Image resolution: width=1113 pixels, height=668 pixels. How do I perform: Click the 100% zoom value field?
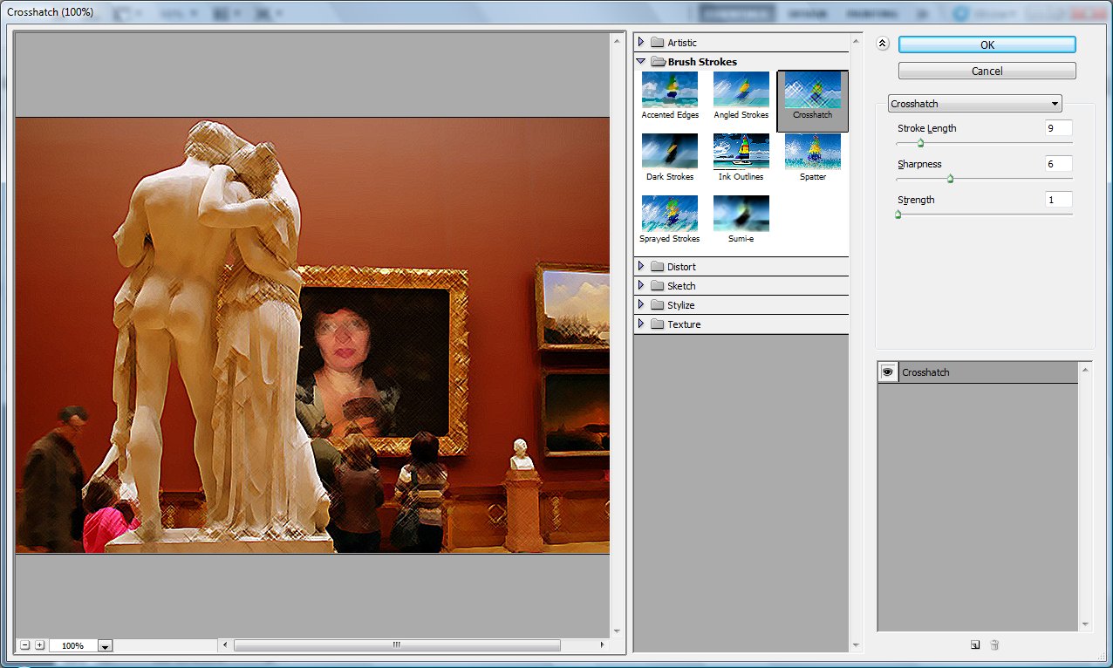pos(74,646)
